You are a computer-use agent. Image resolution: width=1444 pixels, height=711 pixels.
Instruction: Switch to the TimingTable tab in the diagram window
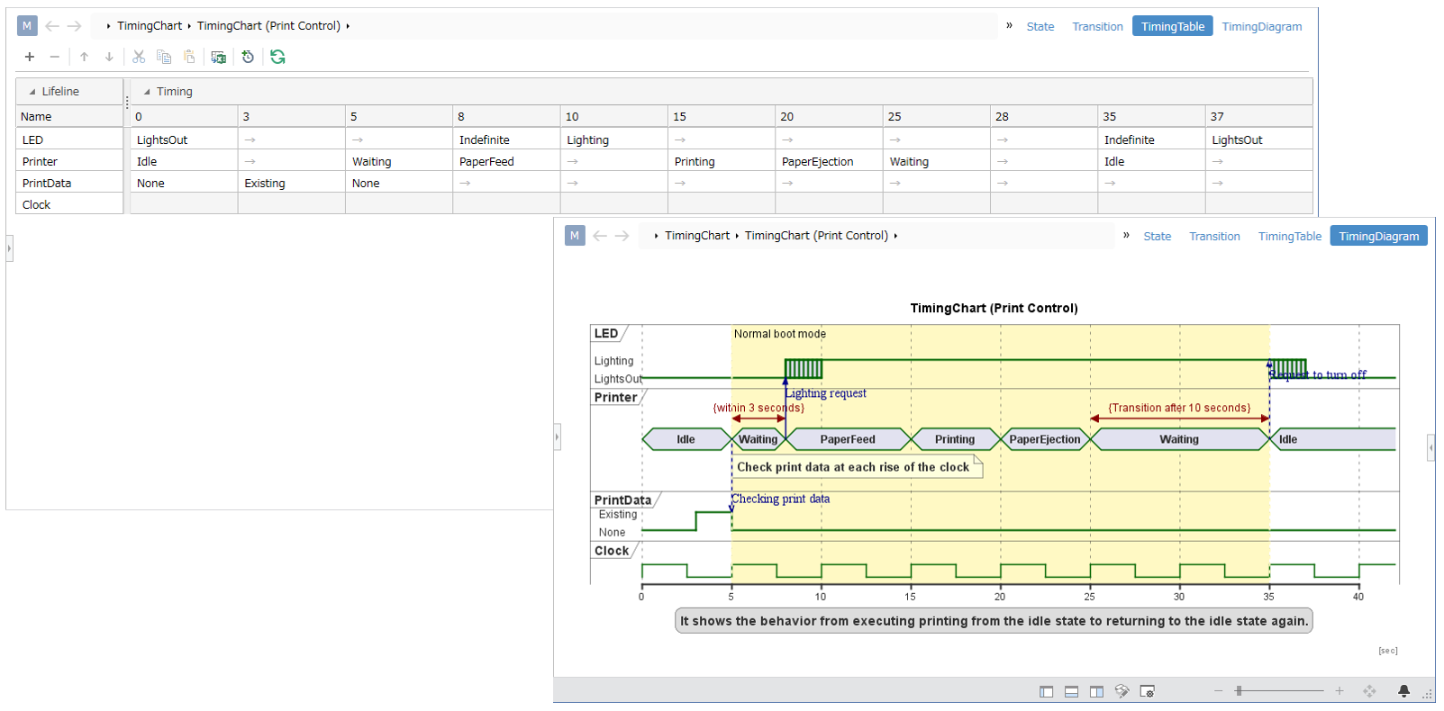(x=1290, y=237)
